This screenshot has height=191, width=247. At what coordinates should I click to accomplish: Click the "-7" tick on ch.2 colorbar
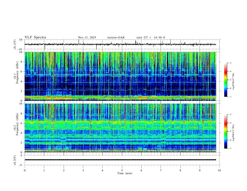230,149
